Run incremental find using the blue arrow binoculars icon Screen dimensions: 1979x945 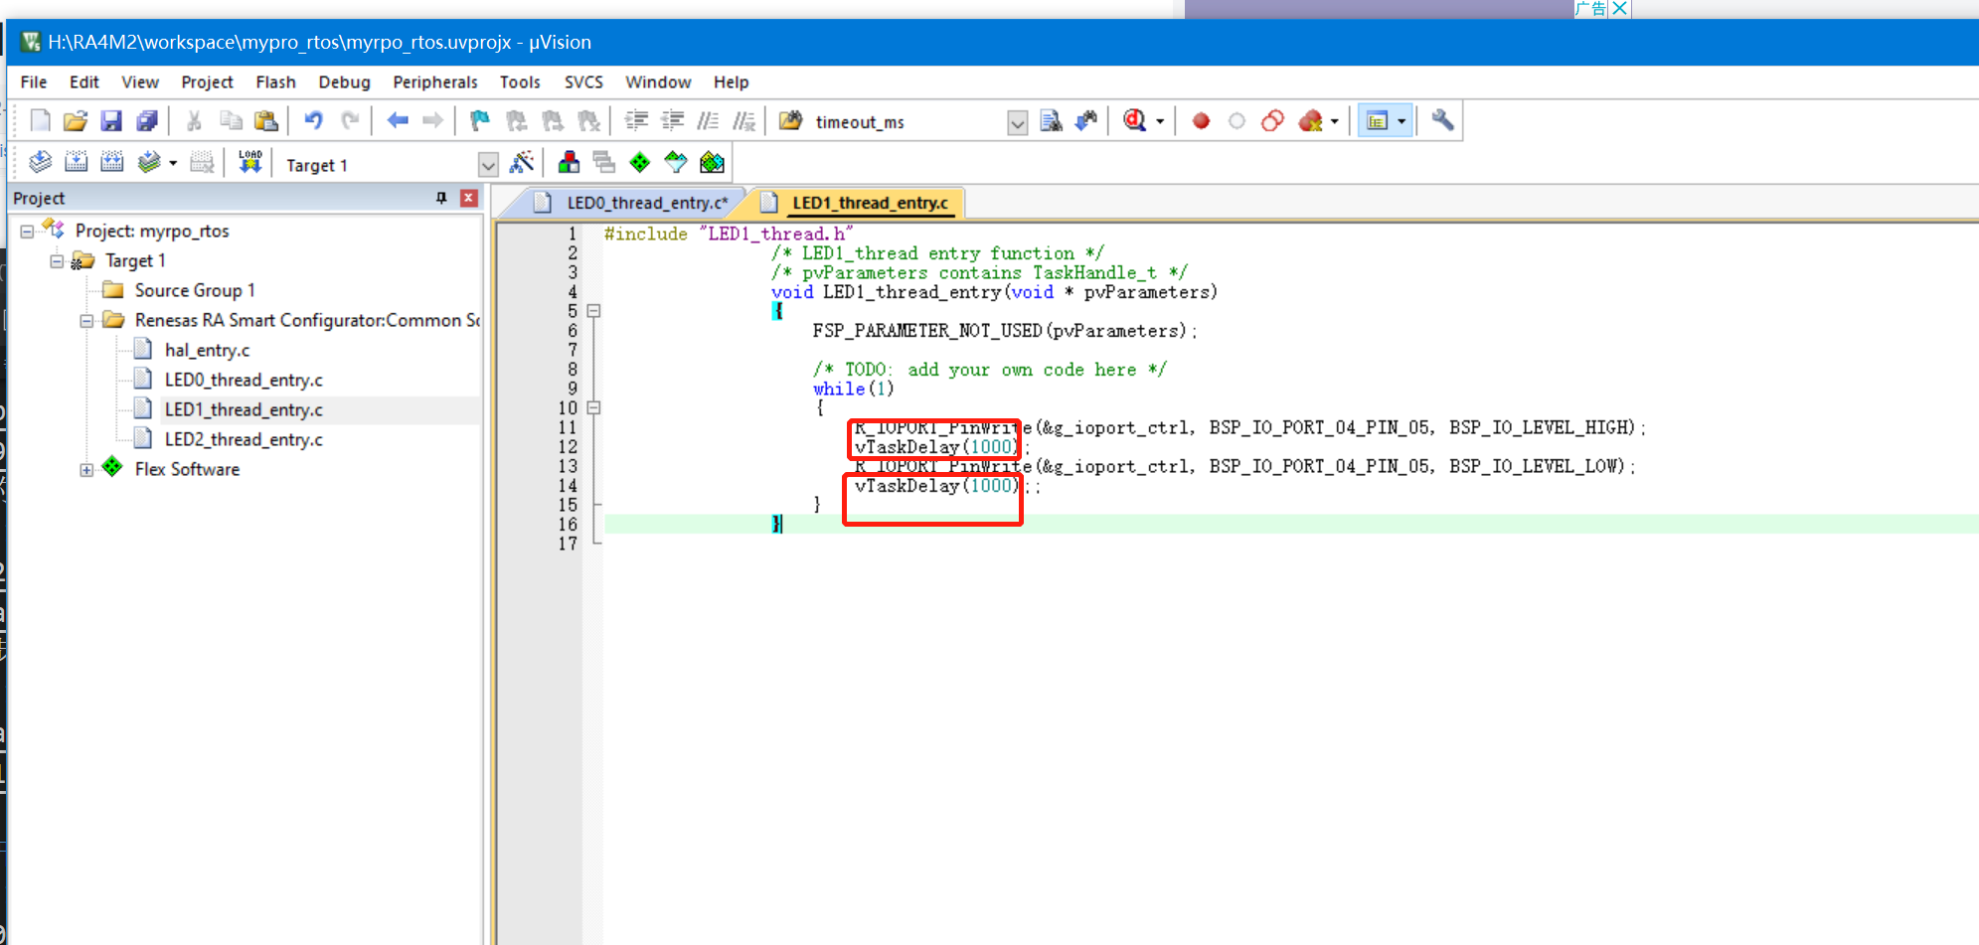pos(1086,121)
